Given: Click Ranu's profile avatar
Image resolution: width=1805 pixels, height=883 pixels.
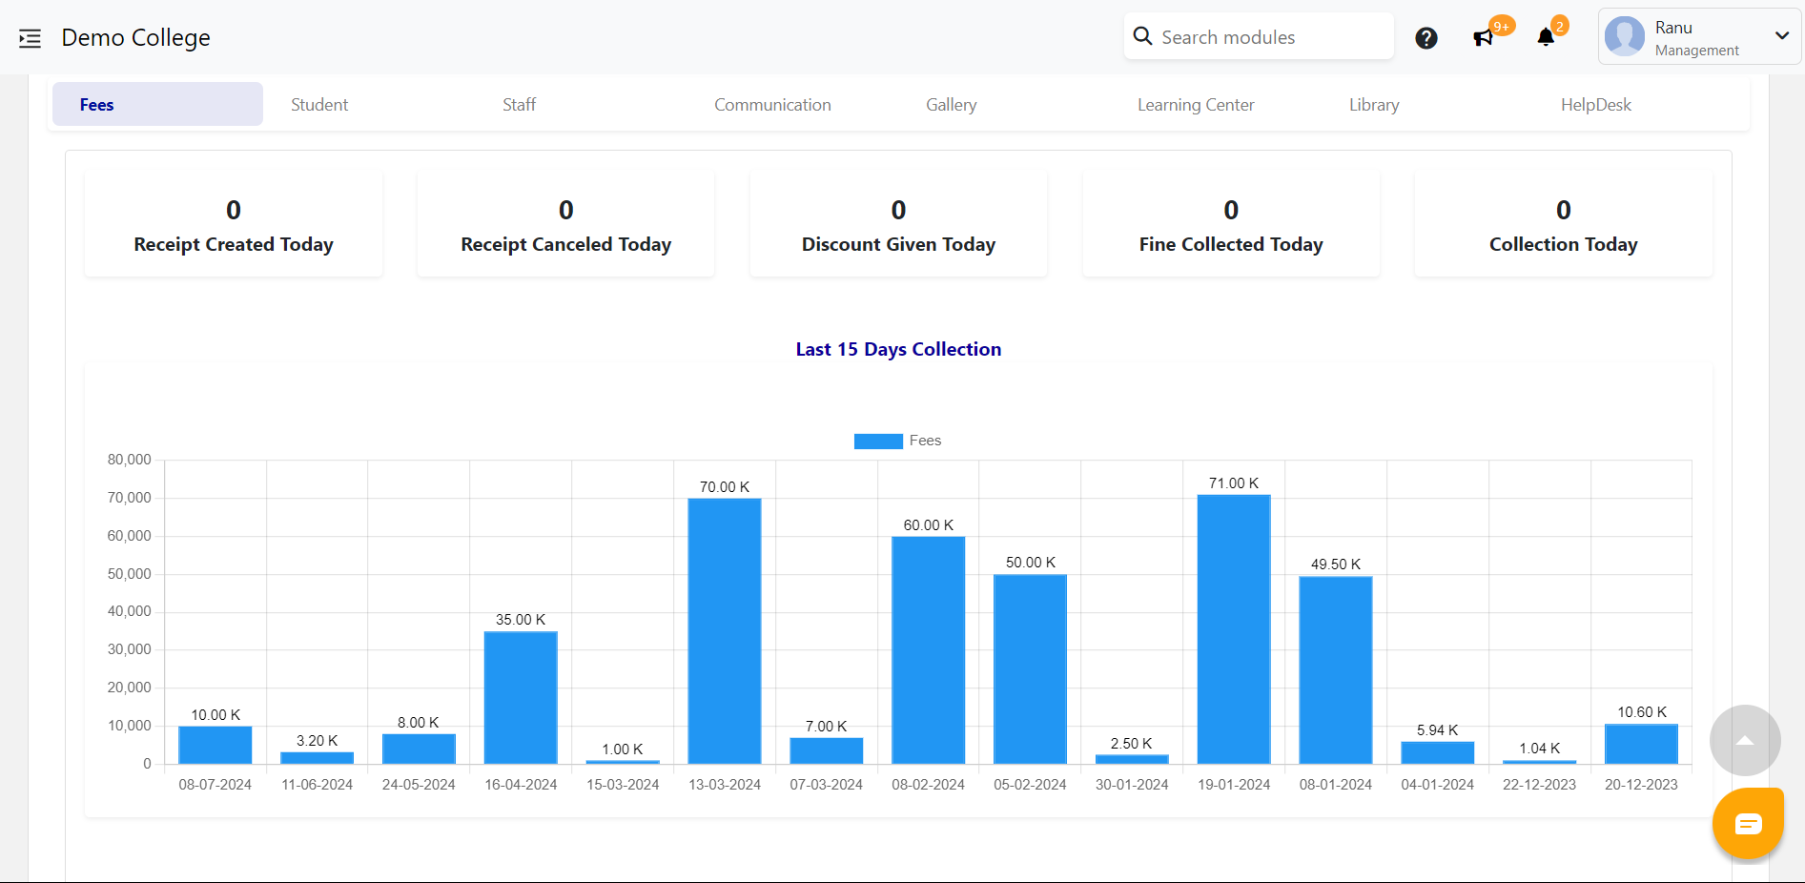Looking at the screenshot, I should coord(1625,37).
